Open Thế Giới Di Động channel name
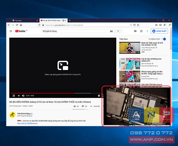The image size is (178, 146). [24, 114]
